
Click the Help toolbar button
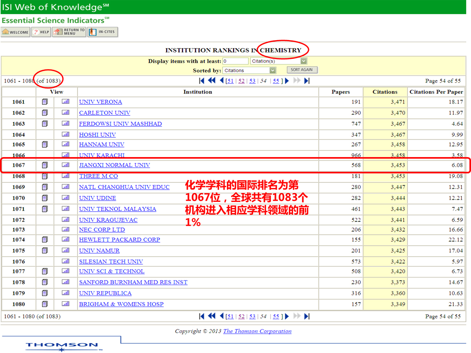coord(42,32)
